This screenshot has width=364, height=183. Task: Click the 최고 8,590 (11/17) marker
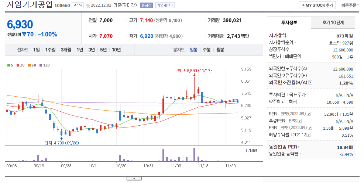pos(195,71)
